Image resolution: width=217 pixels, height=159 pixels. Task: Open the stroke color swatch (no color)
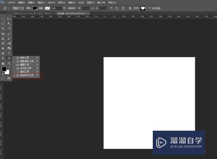47,8
